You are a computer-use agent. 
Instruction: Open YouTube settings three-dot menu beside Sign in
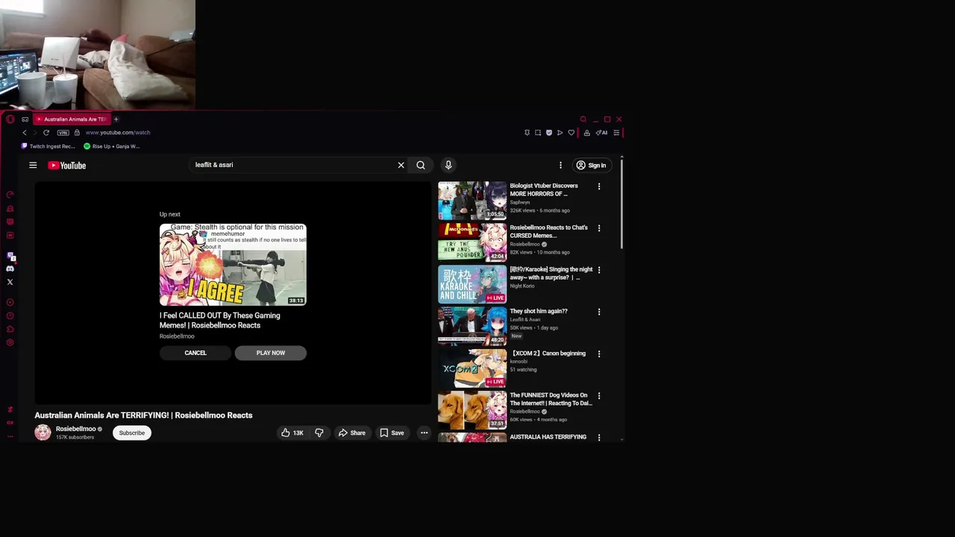pos(560,166)
